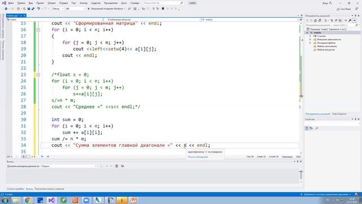Toggle word wrap icon in Output pane
The image size is (362, 204).
tap(122, 166)
